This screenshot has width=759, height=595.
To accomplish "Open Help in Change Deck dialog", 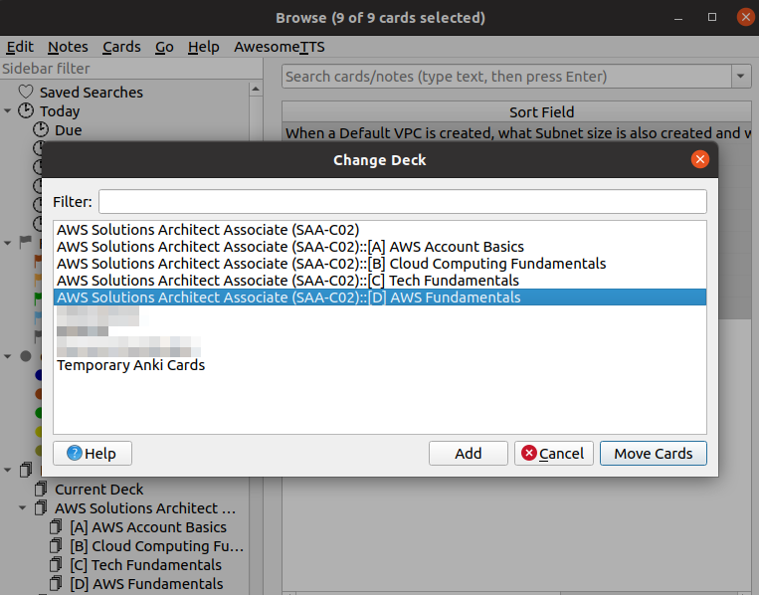I will pyautogui.click(x=92, y=453).
